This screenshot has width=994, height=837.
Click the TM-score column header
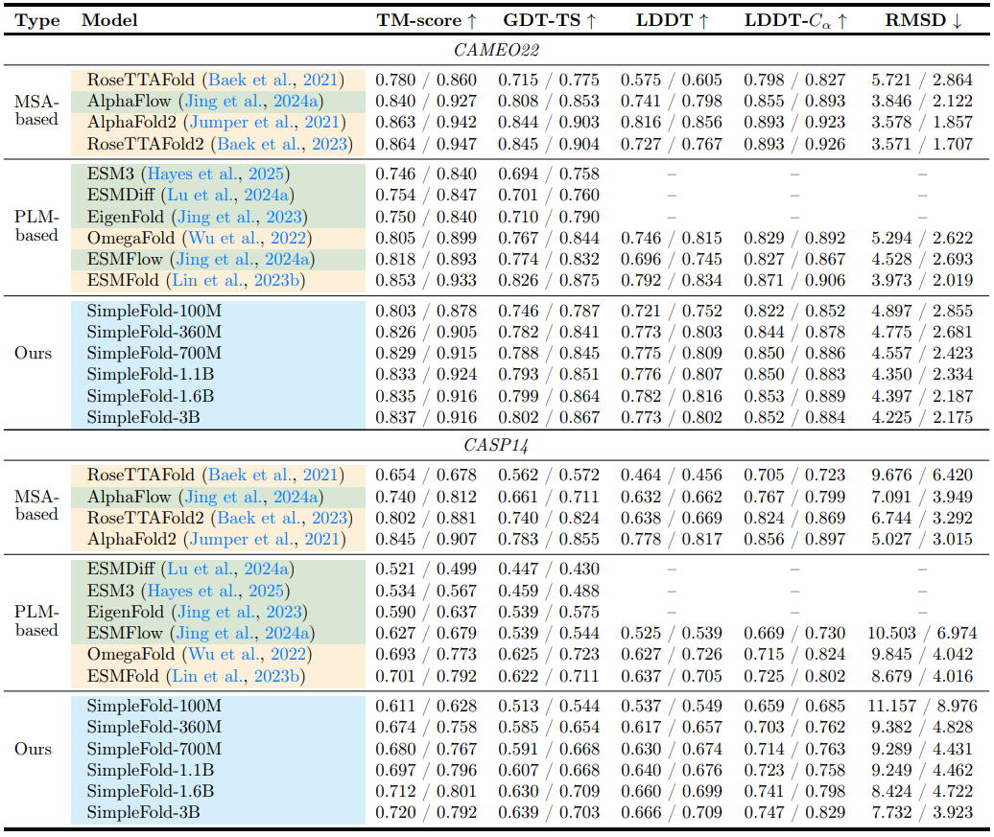point(425,20)
